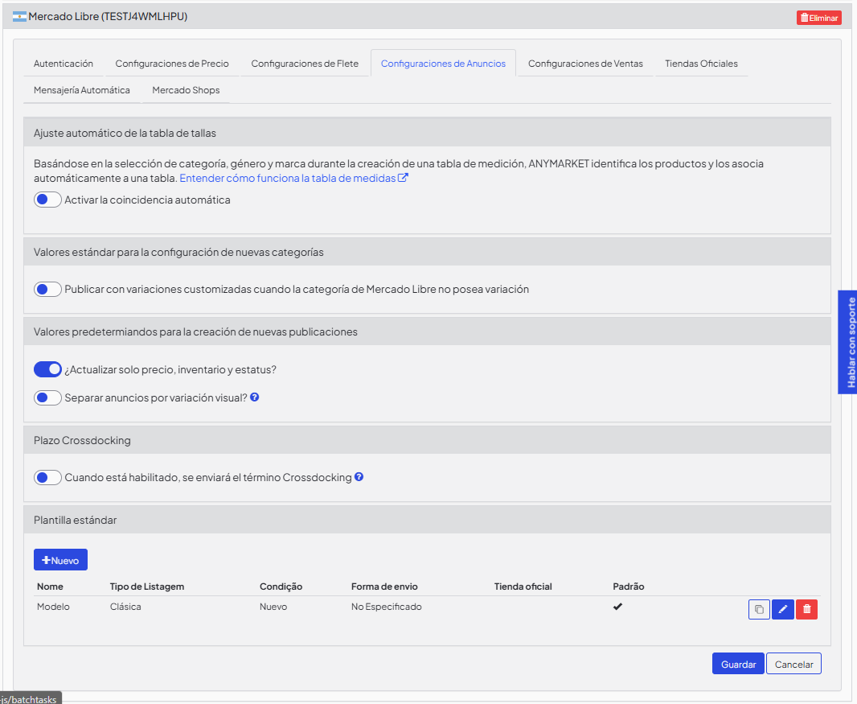
Task: Click the Padrão column header
Action: 629,587
